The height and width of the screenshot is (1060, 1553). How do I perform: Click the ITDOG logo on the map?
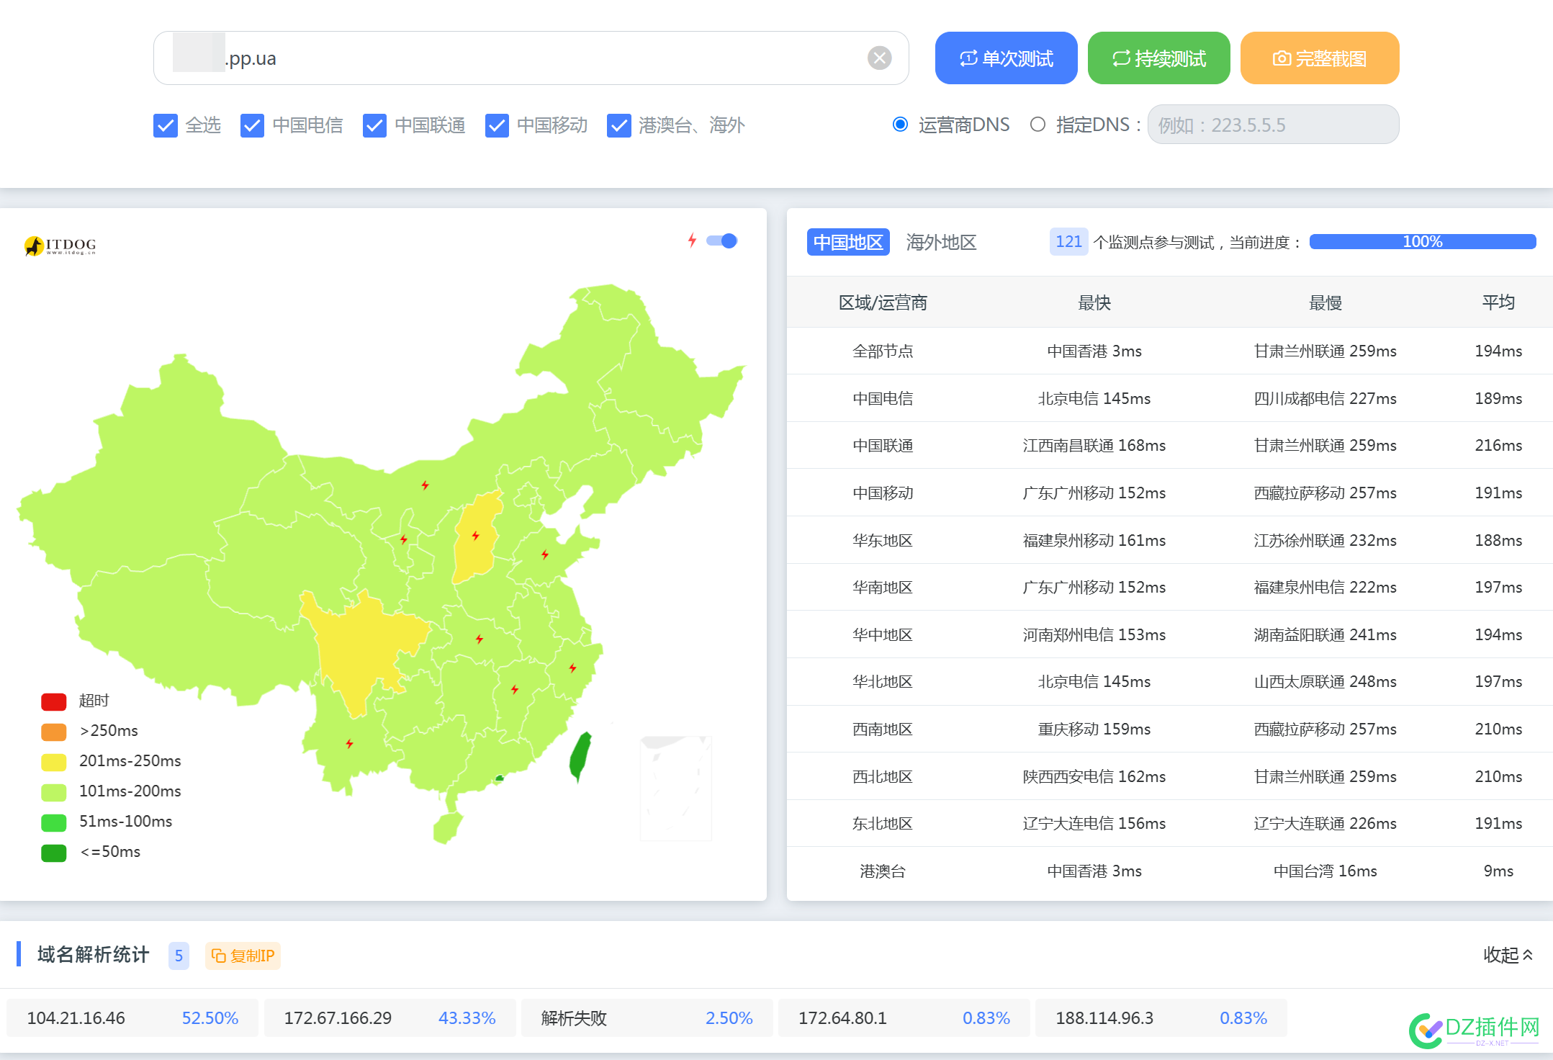tap(60, 246)
